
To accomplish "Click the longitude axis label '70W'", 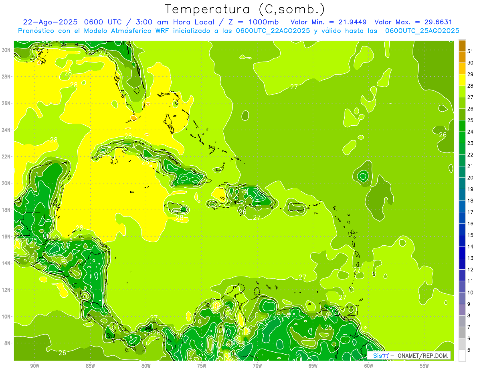I will [x=257, y=366].
